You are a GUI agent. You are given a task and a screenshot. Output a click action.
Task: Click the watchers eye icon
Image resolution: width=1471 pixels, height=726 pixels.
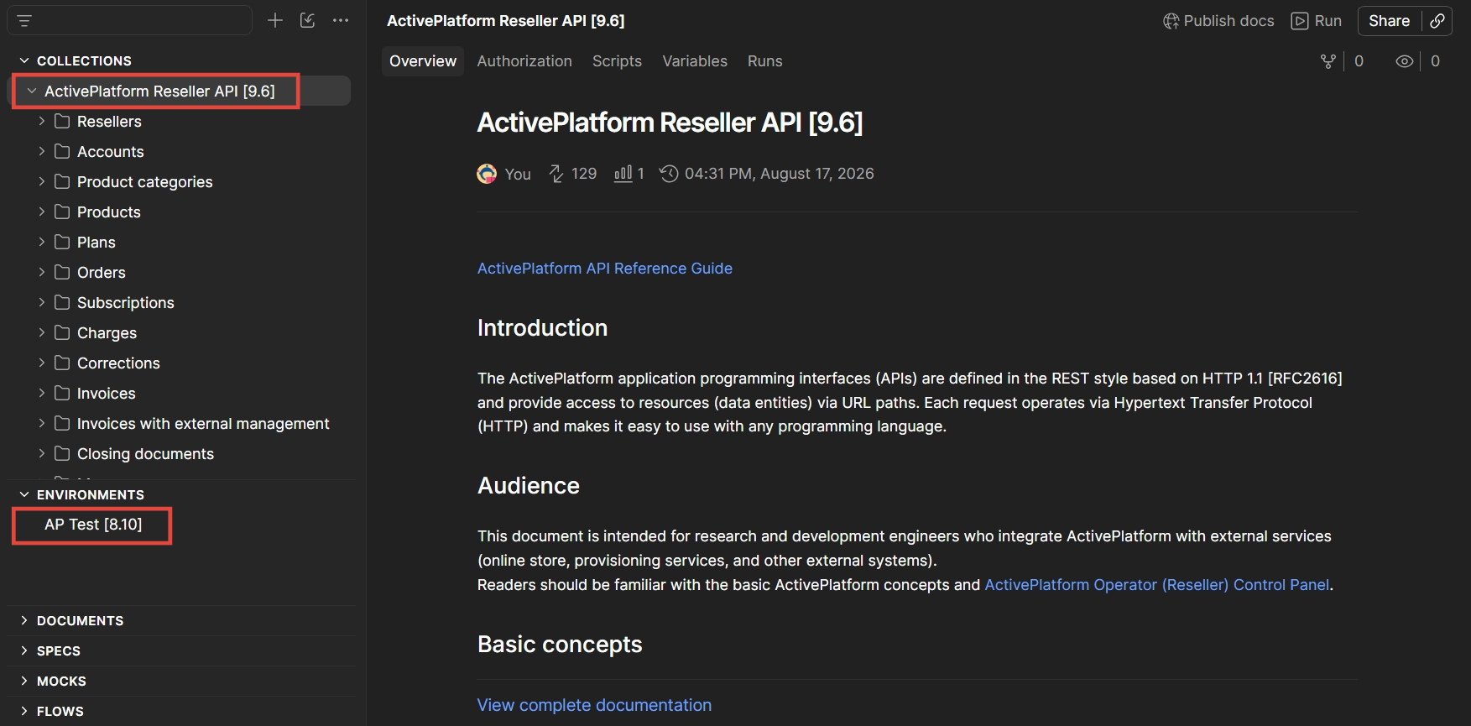click(1405, 61)
